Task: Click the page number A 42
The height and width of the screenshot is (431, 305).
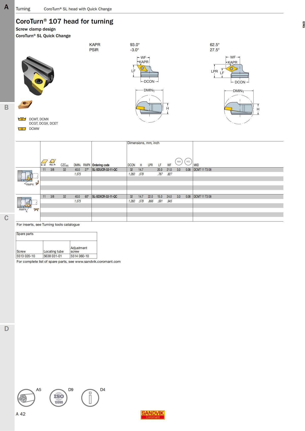Action: [x=21, y=414]
